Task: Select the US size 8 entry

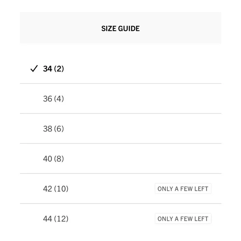Action: point(120,158)
